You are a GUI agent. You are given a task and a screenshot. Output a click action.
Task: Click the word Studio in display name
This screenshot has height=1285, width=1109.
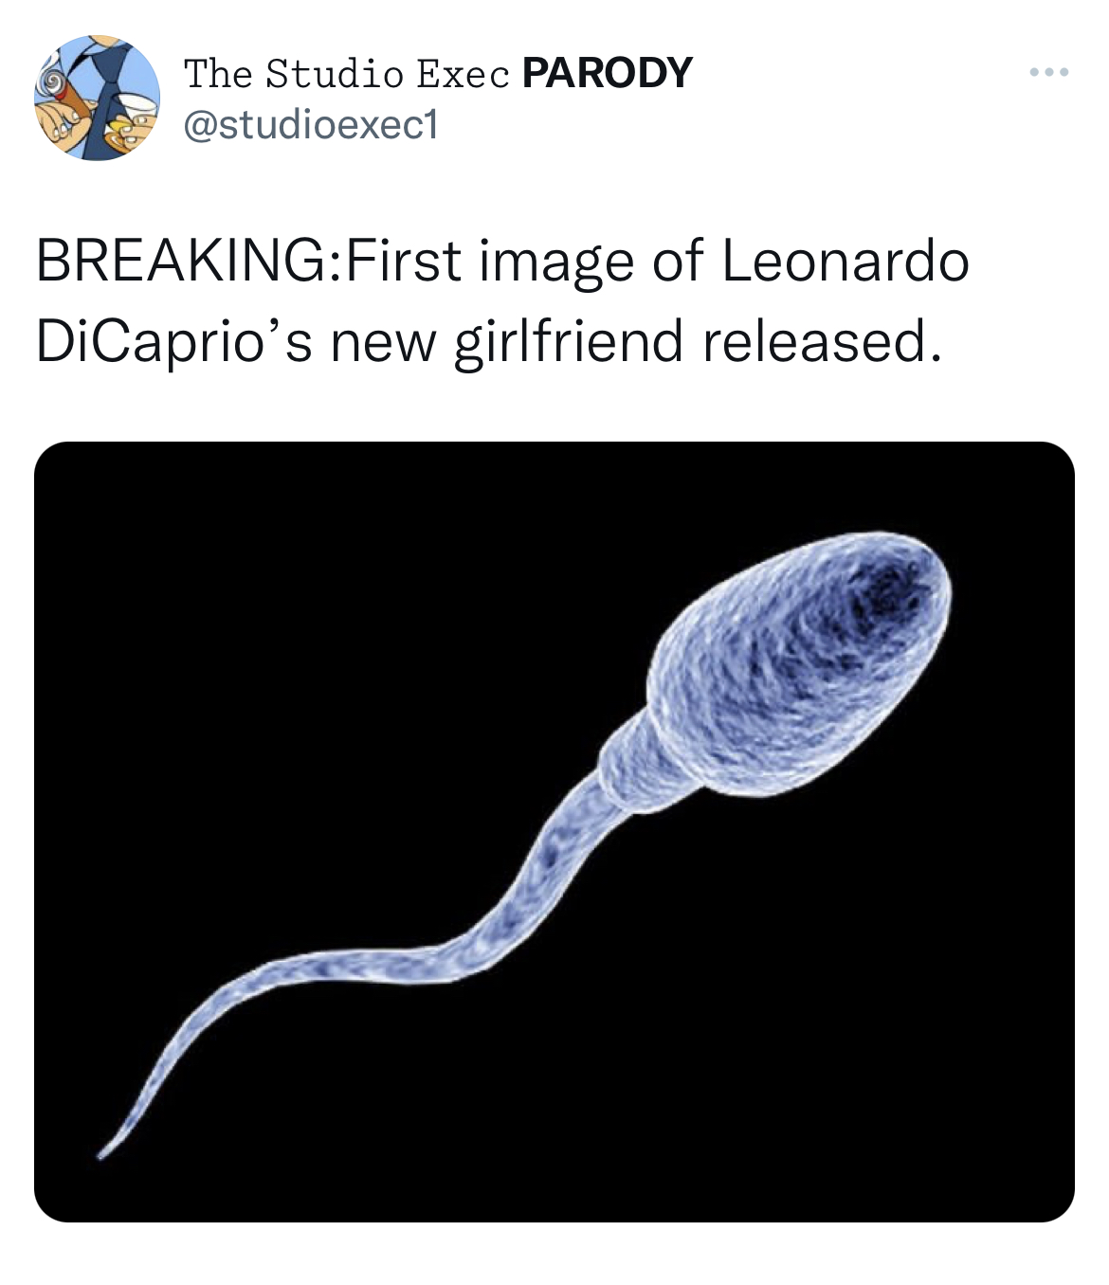(x=335, y=73)
